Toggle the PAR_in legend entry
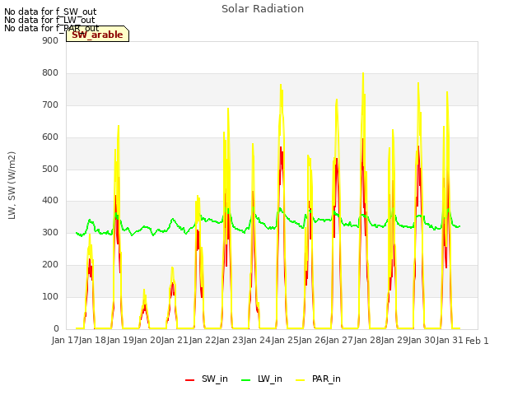This screenshot has width=527, height=395. (x=318, y=379)
